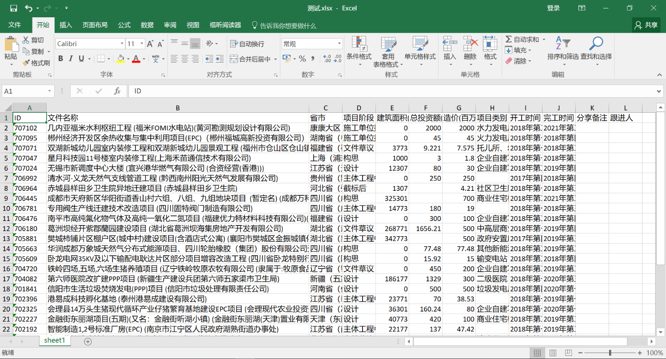Viewport: 666px width, 359px height.
Task: Add a new sheet with the plus icon
Action: tap(88, 341)
